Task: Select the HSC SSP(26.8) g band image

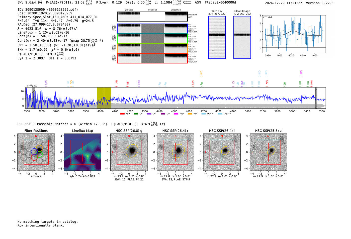Action: pos(129,152)
